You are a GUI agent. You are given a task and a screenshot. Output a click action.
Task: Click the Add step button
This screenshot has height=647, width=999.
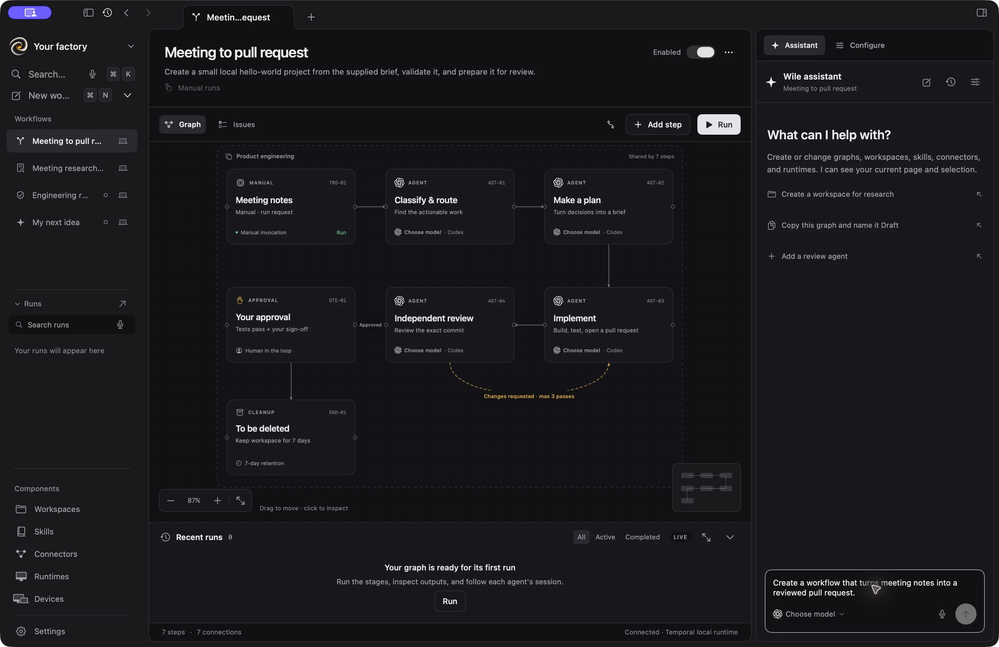pyautogui.click(x=658, y=124)
